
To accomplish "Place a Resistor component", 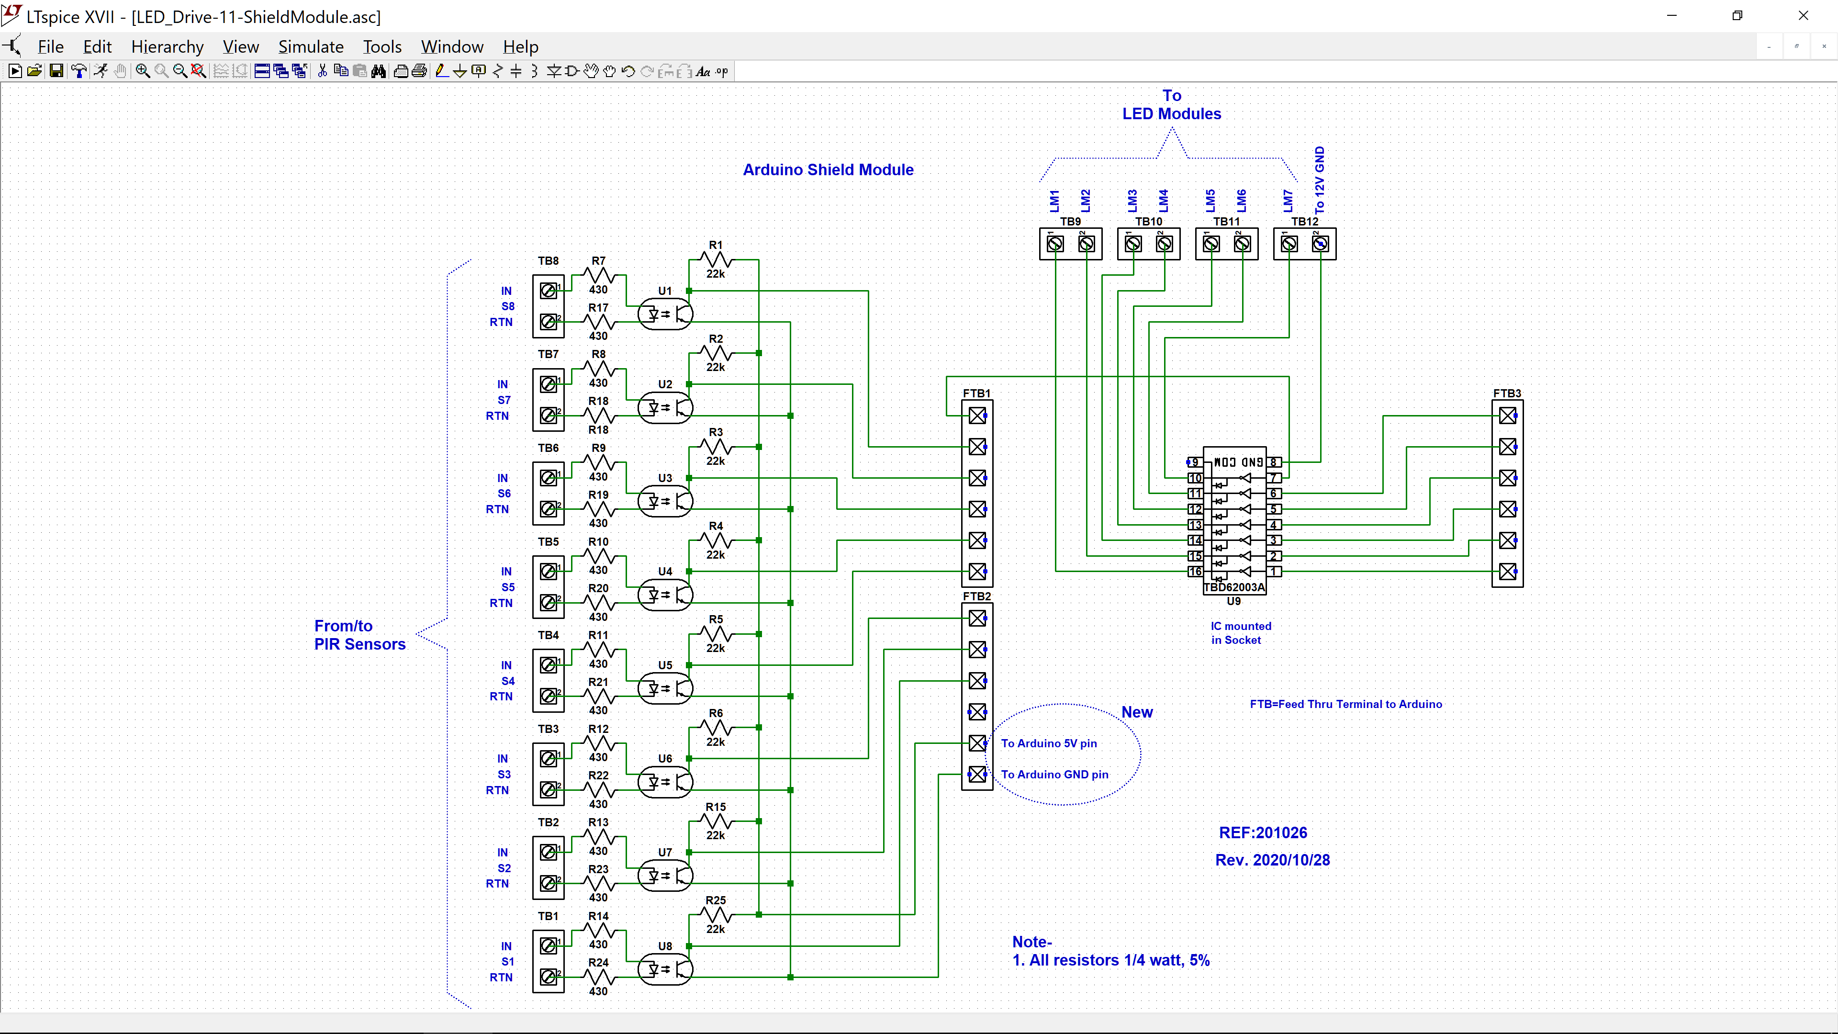I will coord(497,71).
